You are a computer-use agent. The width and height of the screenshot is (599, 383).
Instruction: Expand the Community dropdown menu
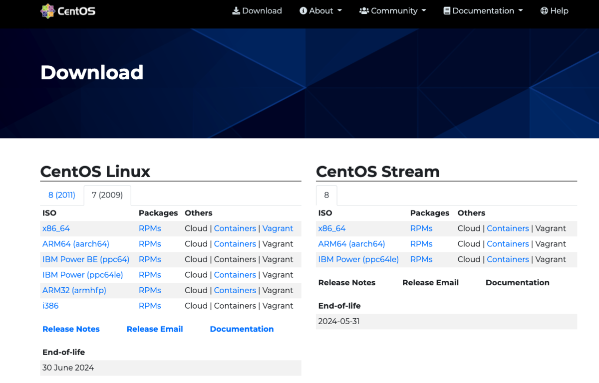[x=393, y=11]
